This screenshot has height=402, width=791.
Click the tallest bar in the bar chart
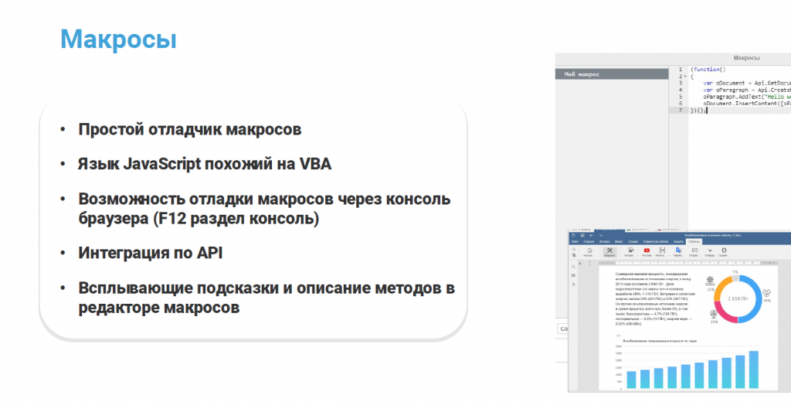tap(753, 370)
